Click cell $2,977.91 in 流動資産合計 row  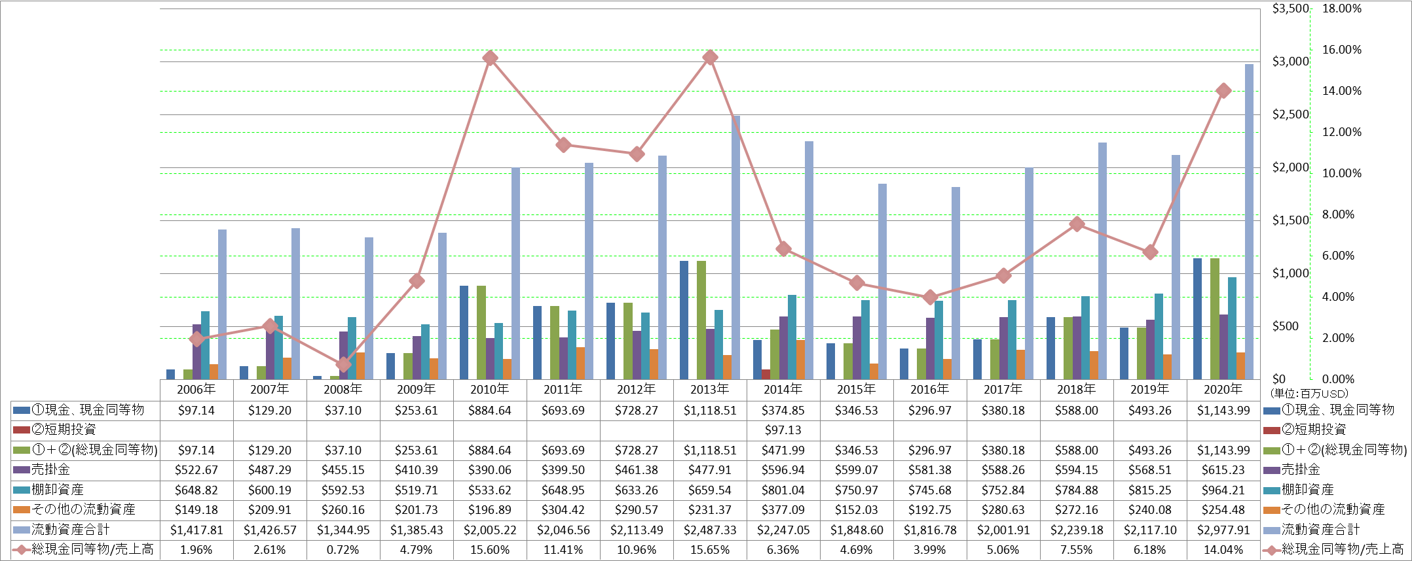(1223, 530)
